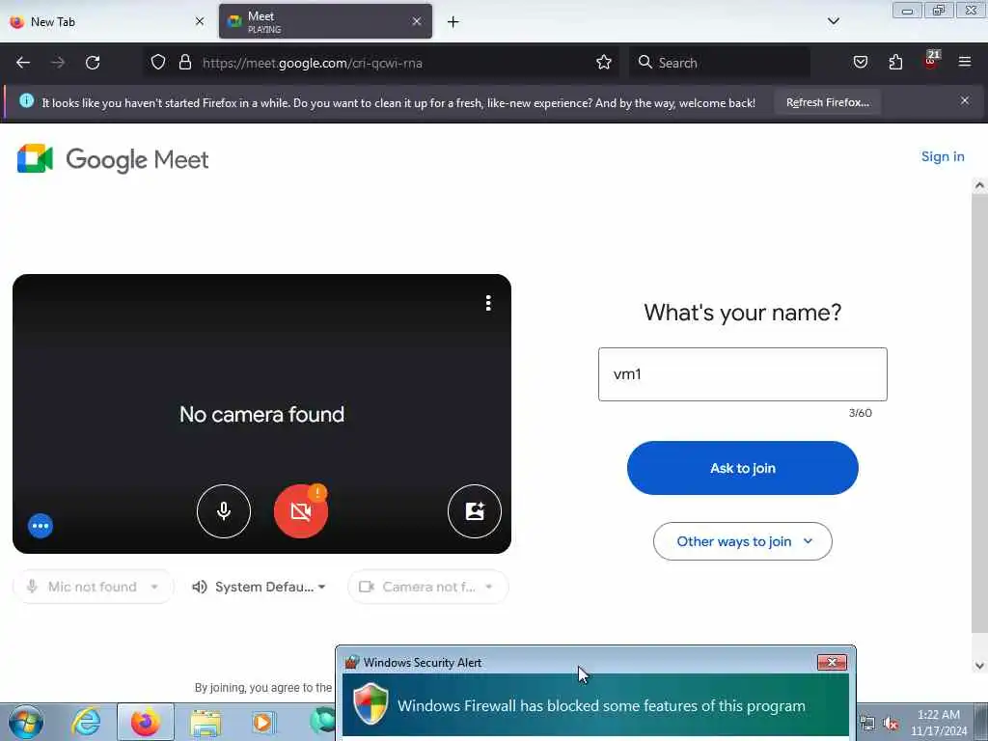Click the name field containing vm1

click(x=742, y=374)
